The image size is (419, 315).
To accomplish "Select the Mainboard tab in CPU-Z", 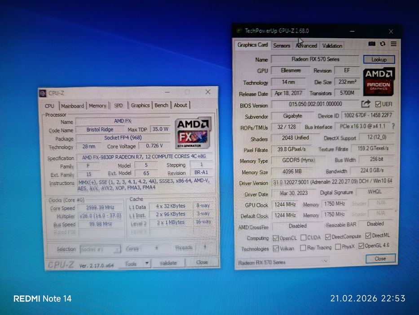I will coord(72,106).
